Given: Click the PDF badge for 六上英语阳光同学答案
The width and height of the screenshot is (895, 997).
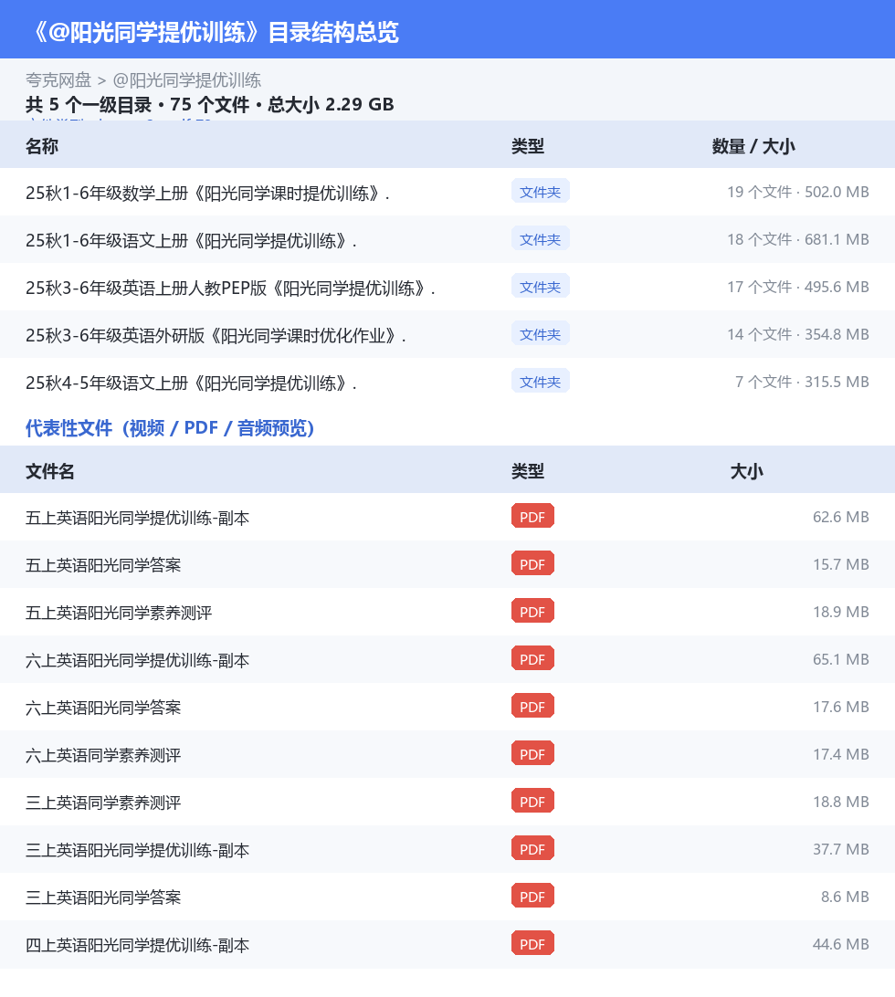Looking at the screenshot, I should [x=532, y=707].
